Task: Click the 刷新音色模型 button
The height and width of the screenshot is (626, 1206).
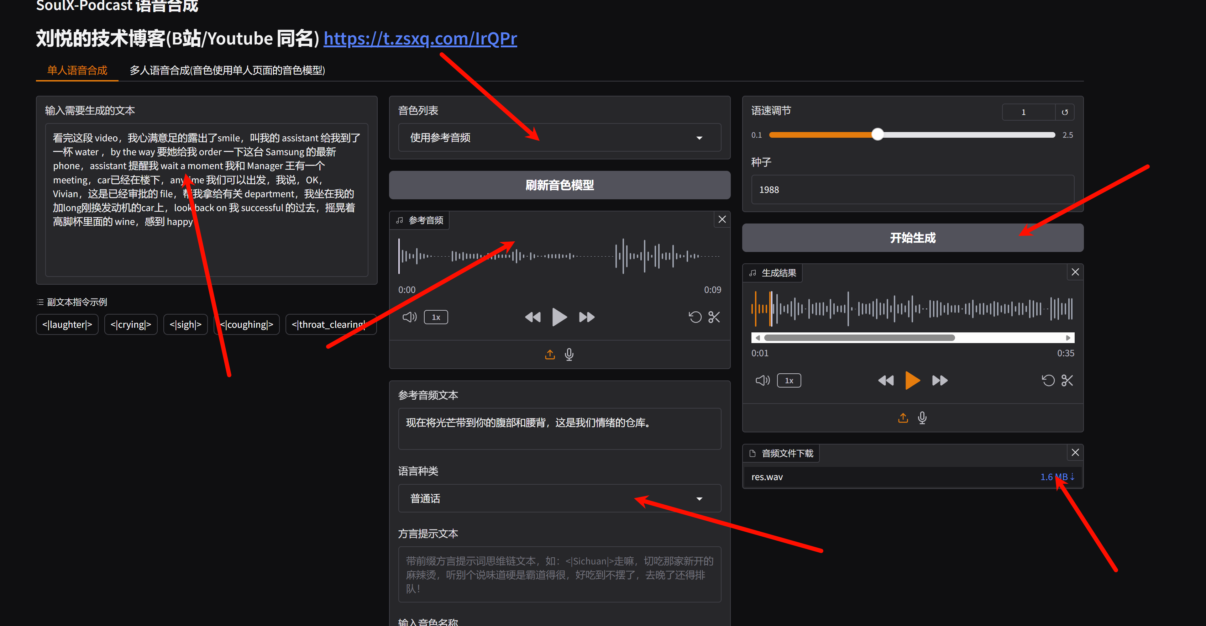Action: [559, 185]
